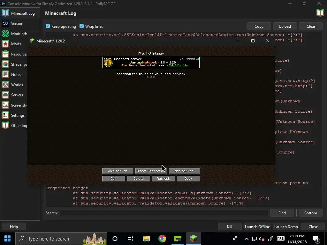Viewport: 327px width, 245px height.
Task: Open the Other logs book icon
Action: 5,125
